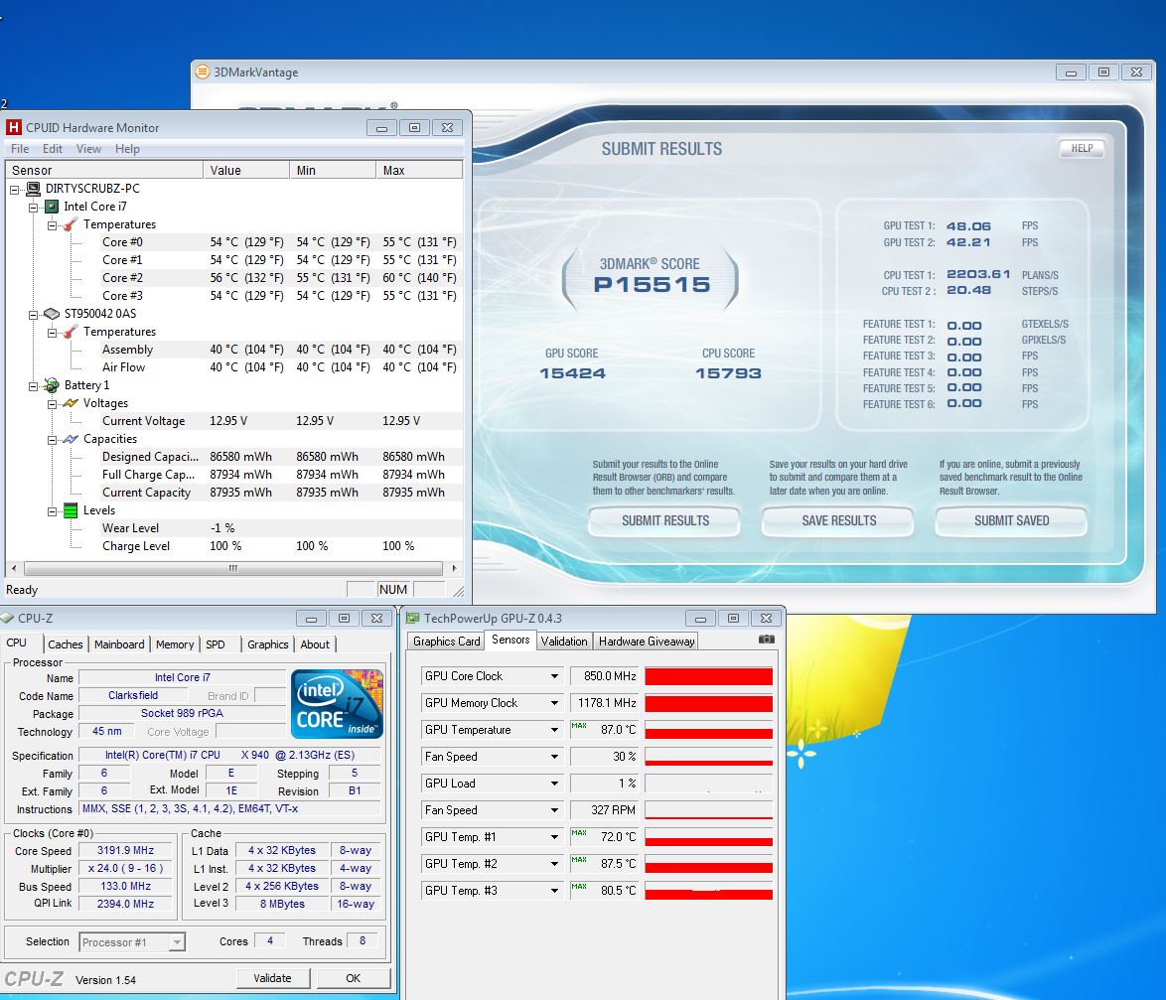The image size is (1166, 1000).
Task: Click the Intel Core i7 chip icon in Hardware Monitor
Action: coord(52,207)
